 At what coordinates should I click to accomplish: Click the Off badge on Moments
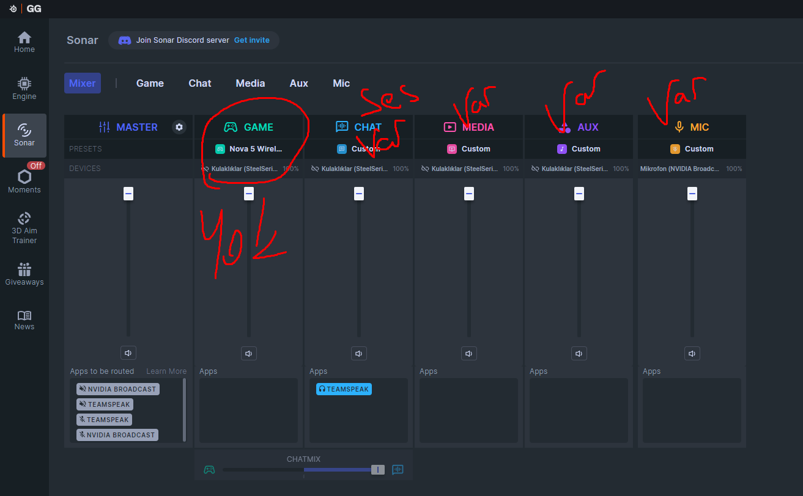pyautogui.click(x=36, y=166)
